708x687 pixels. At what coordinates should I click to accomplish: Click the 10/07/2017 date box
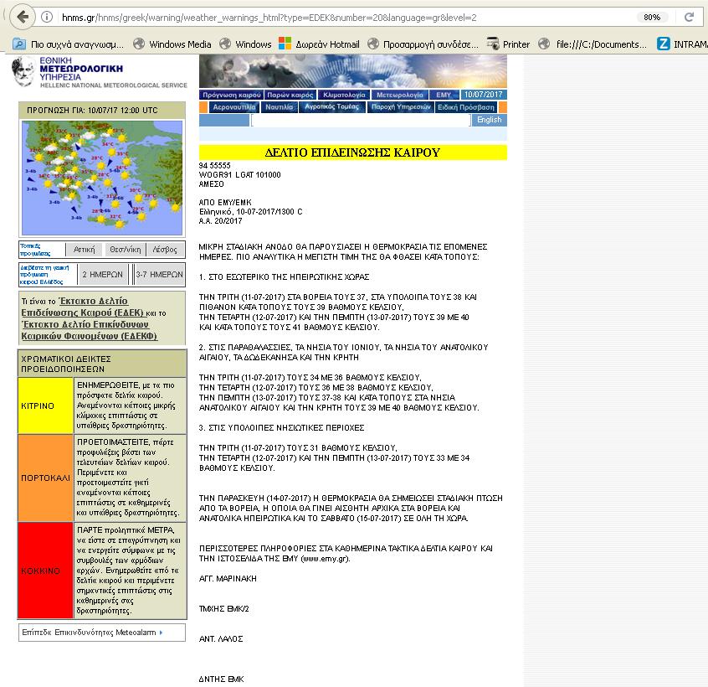483,95
